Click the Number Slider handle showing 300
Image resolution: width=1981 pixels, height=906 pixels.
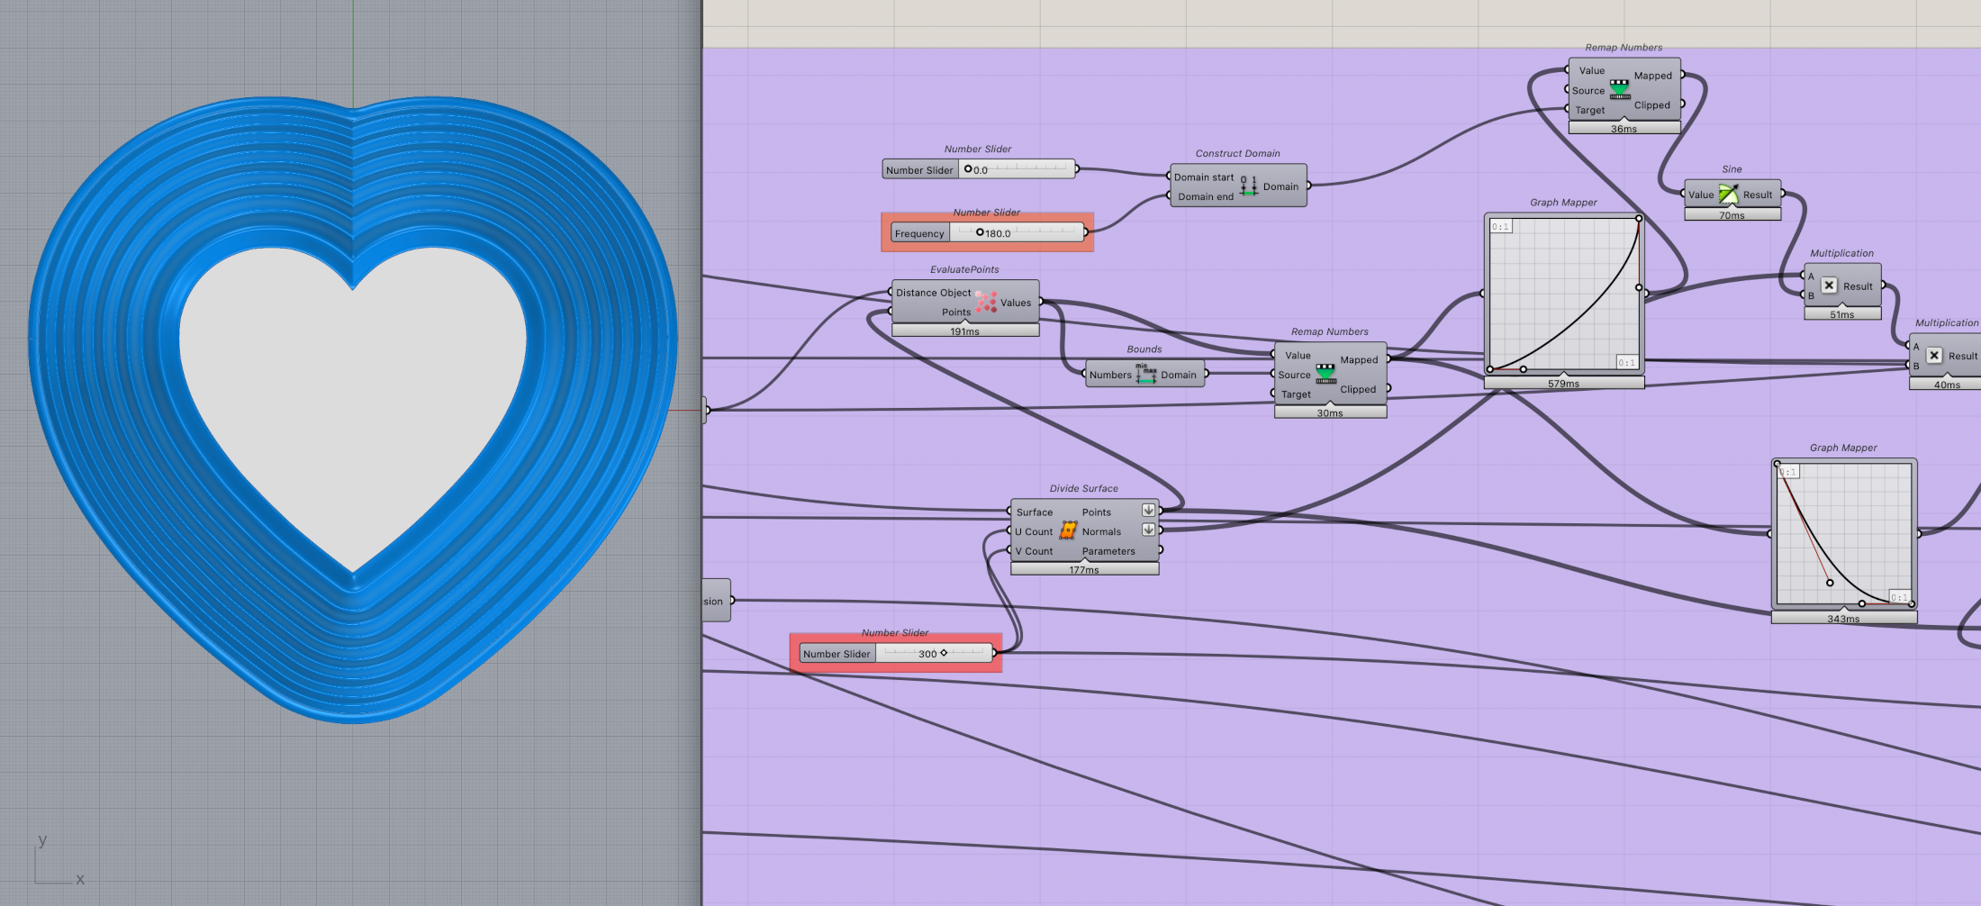(944, 653)
